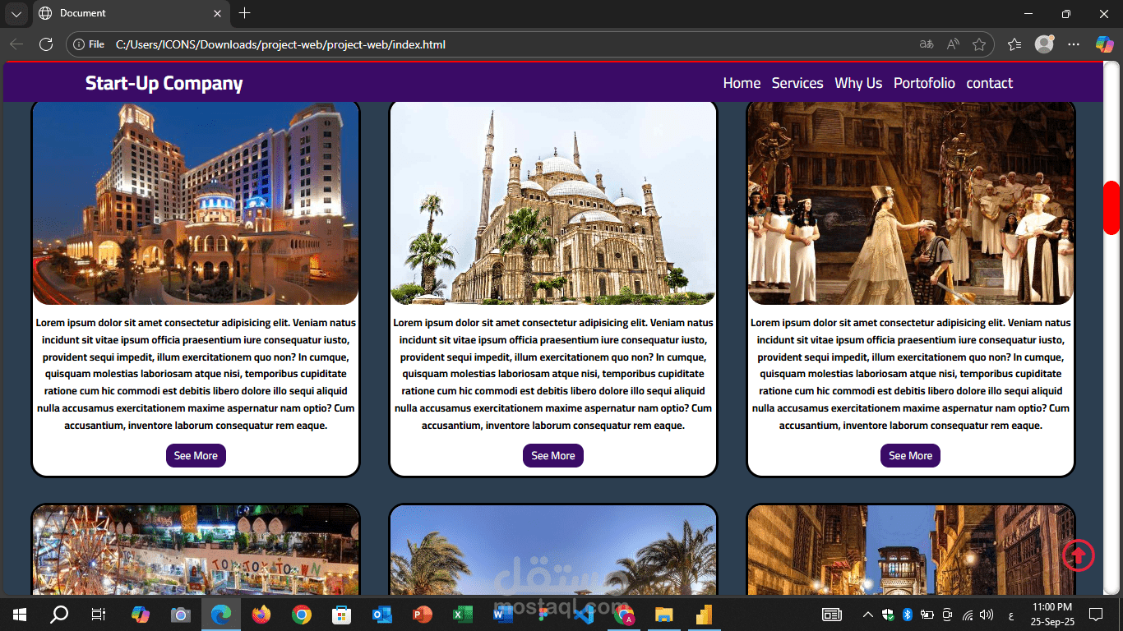Activate the Read aloud icon in the address bar
This screenshot has width=1123, height=631.
[x=953, y=44]
